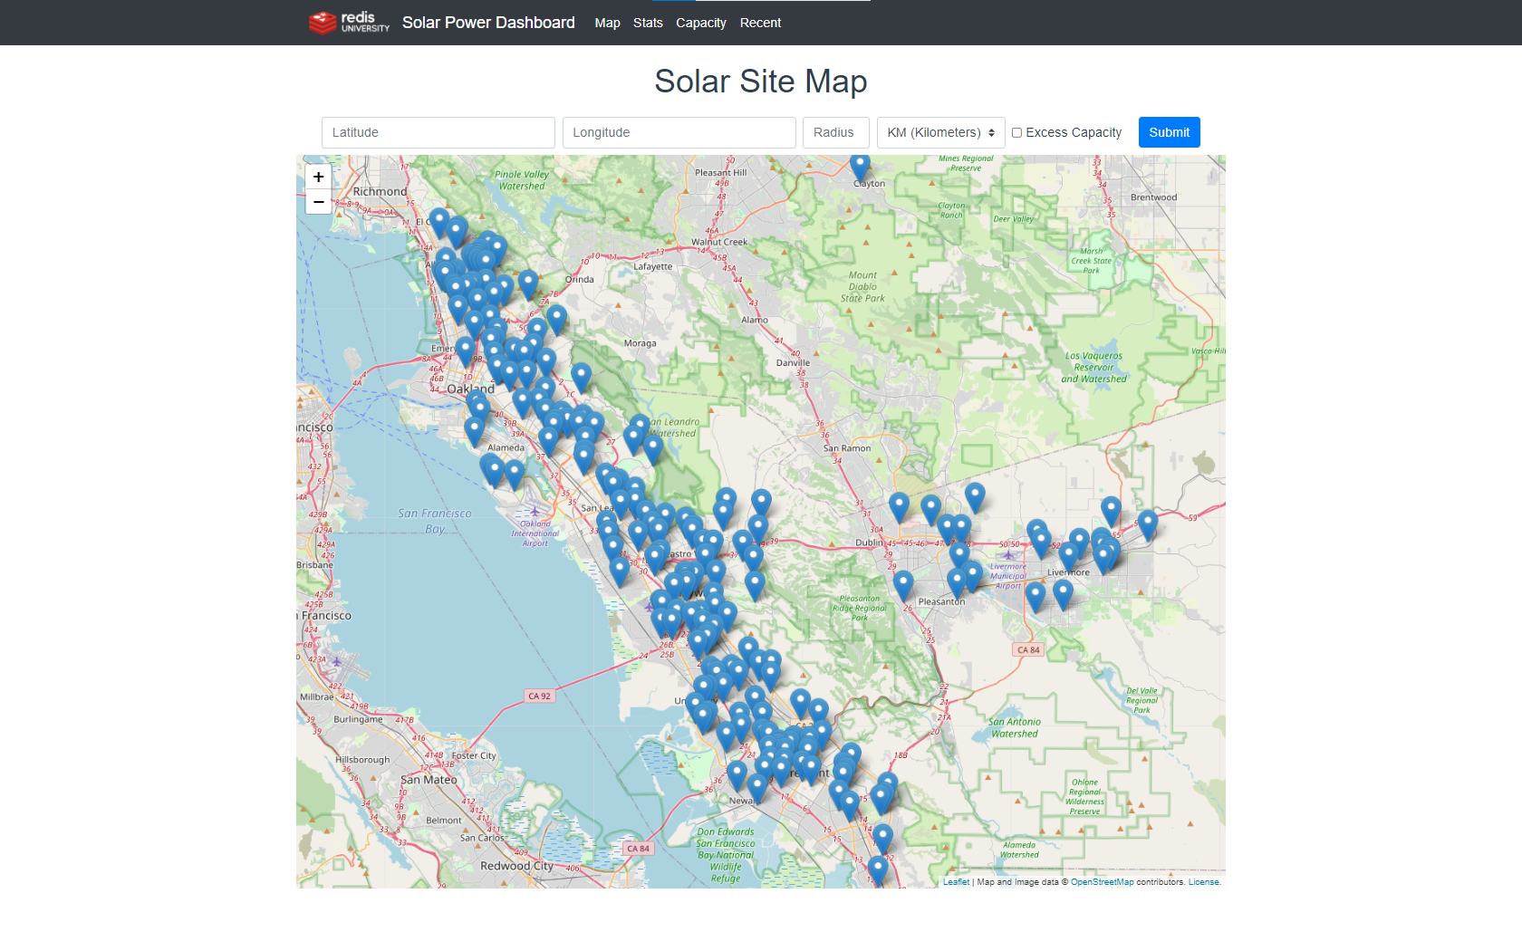Screen dimensions: 1522x951
Task: Select the marker above Pleasanton label
Action: [x=957, y=582]
